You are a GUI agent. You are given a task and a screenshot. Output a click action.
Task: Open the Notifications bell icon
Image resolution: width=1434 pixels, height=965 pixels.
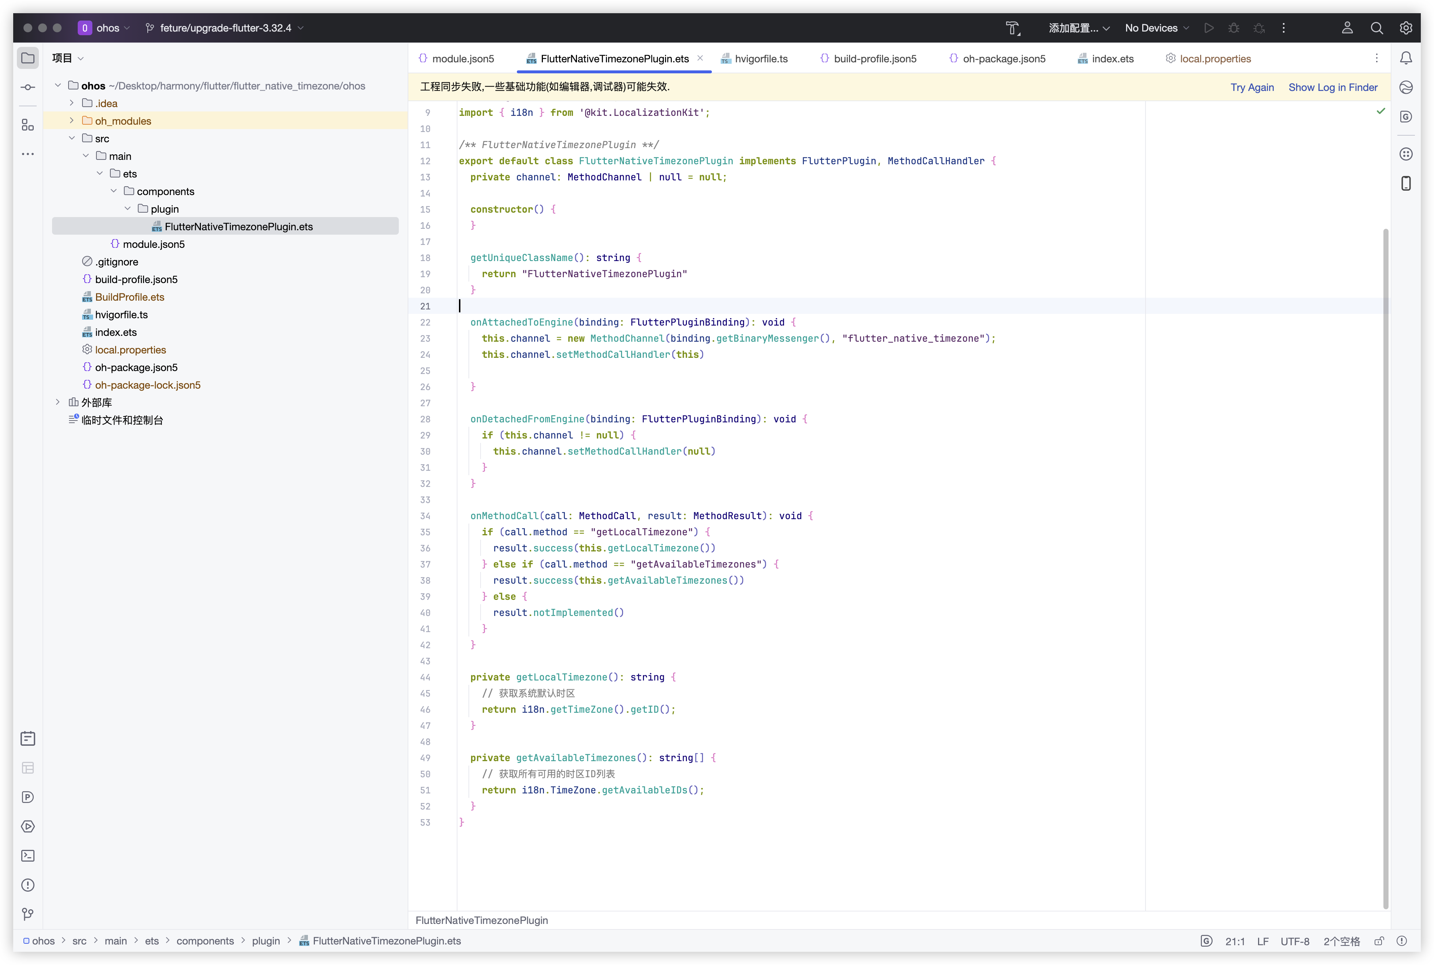click(1406, 58)
